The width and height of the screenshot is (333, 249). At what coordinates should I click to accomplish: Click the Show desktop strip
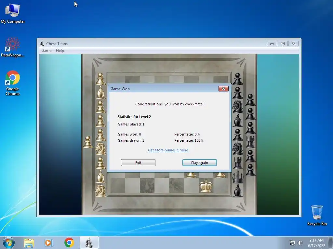pyautogui.click(x=331, y=243)
